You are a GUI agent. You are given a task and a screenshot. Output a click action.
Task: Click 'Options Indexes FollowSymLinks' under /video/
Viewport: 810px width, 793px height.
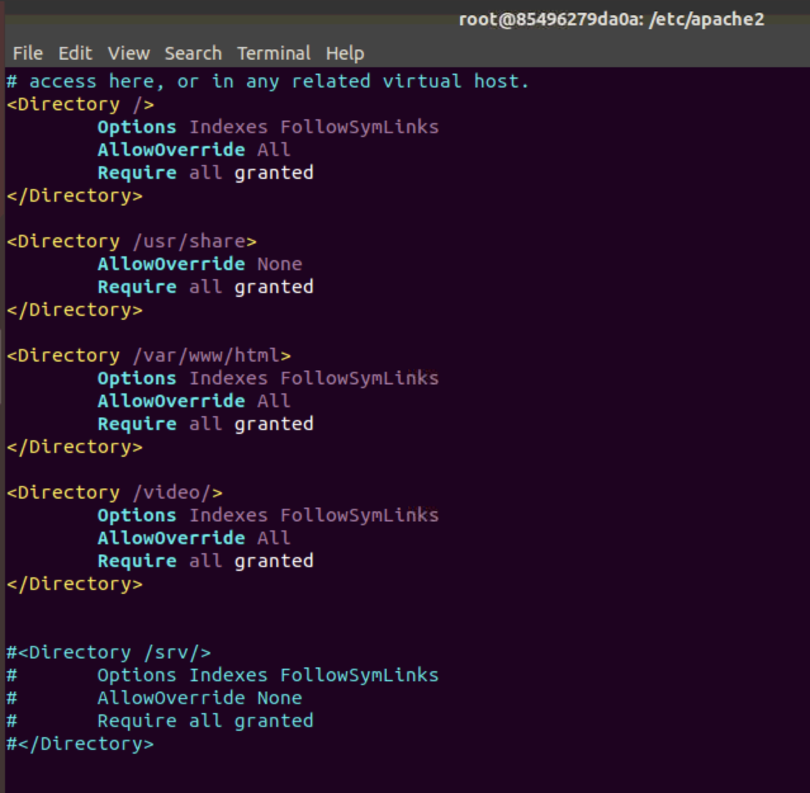(268, 516)
